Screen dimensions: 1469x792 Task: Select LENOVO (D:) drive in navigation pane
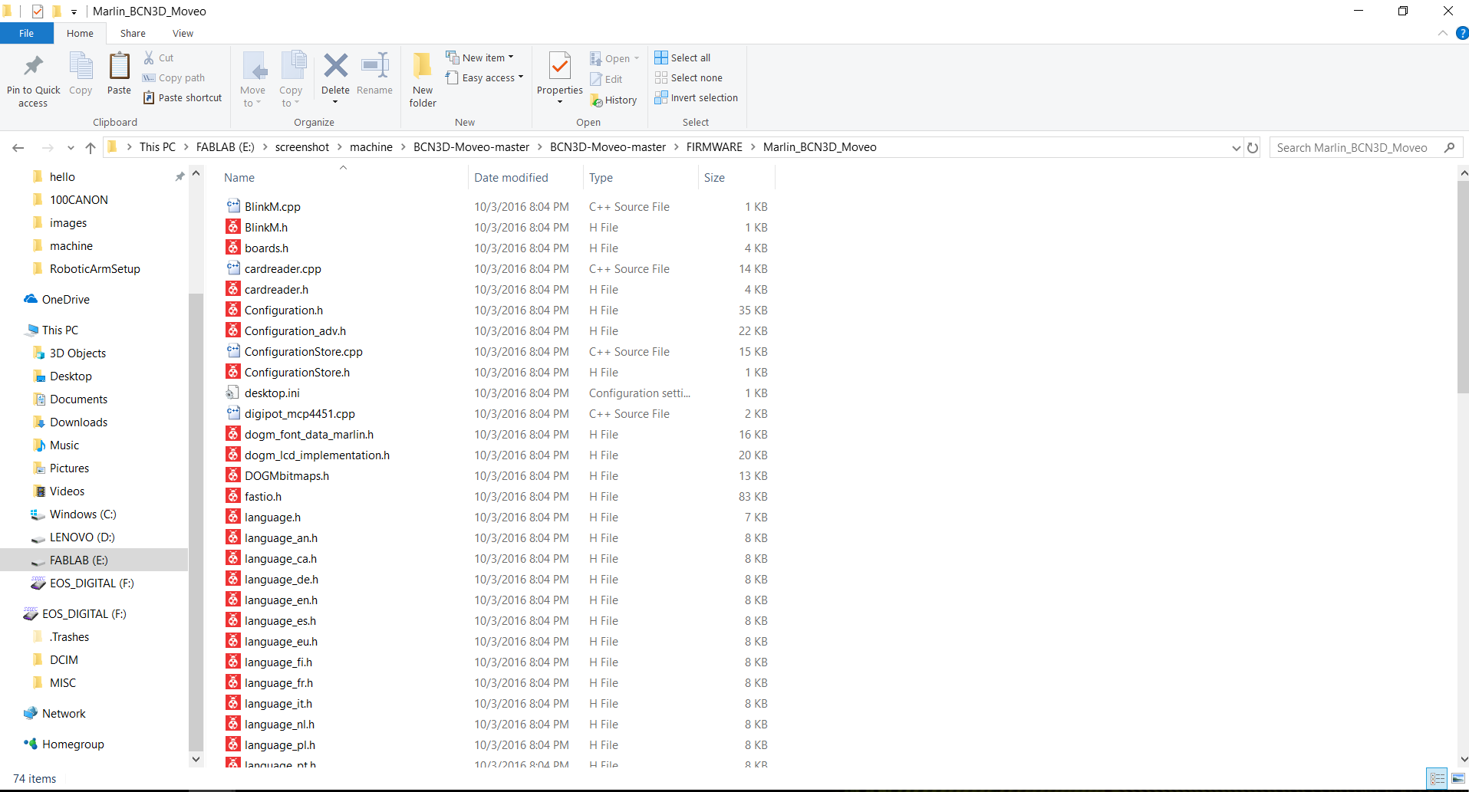[x=82, y=537]
